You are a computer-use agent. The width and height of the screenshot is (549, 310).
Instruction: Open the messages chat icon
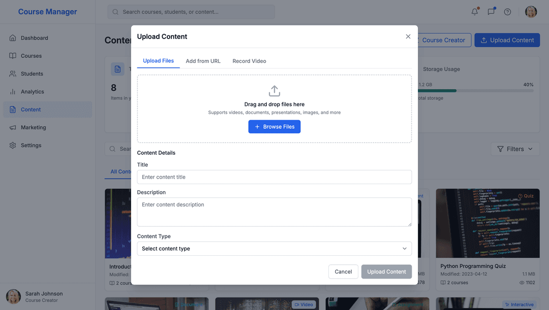(491, 12)
